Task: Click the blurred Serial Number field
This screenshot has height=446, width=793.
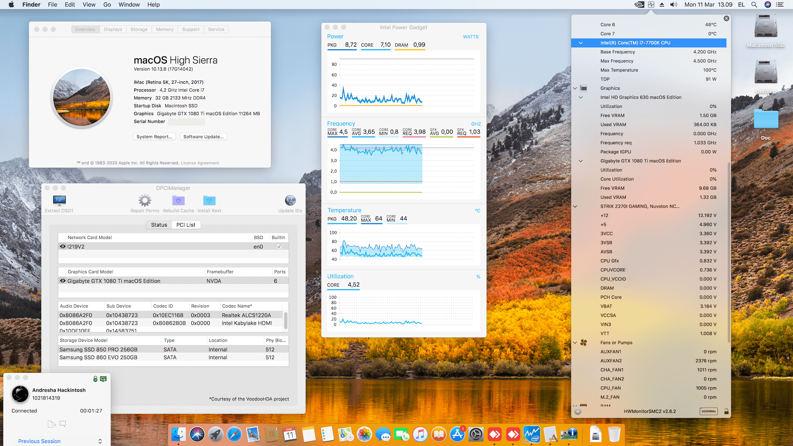Action: (x=186, y=122)
